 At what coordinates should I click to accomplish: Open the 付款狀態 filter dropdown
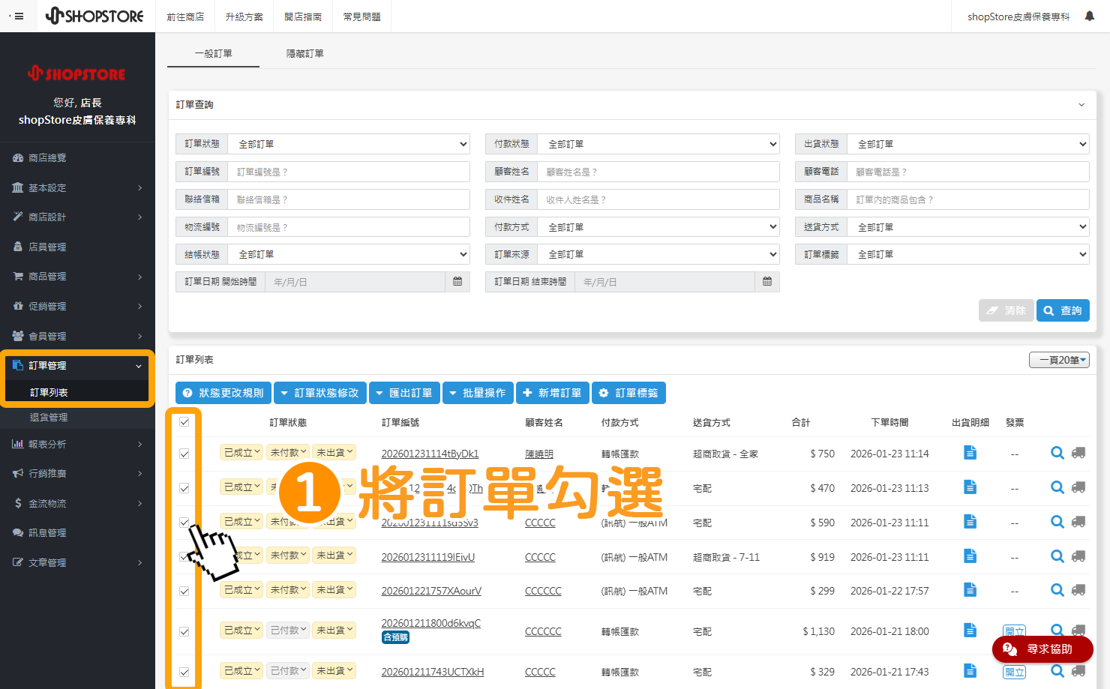[658, 143]
